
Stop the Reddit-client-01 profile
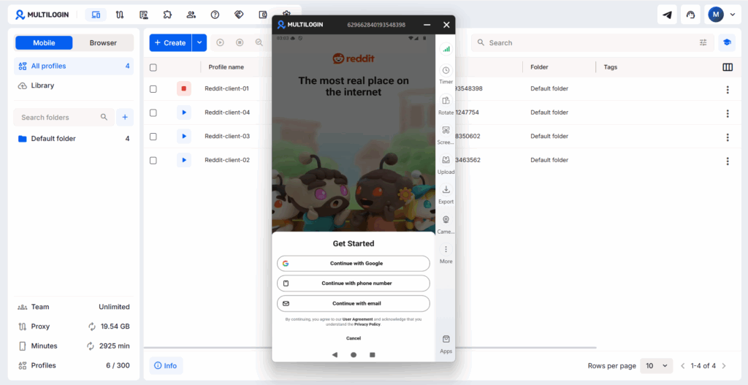coord(183,88)
